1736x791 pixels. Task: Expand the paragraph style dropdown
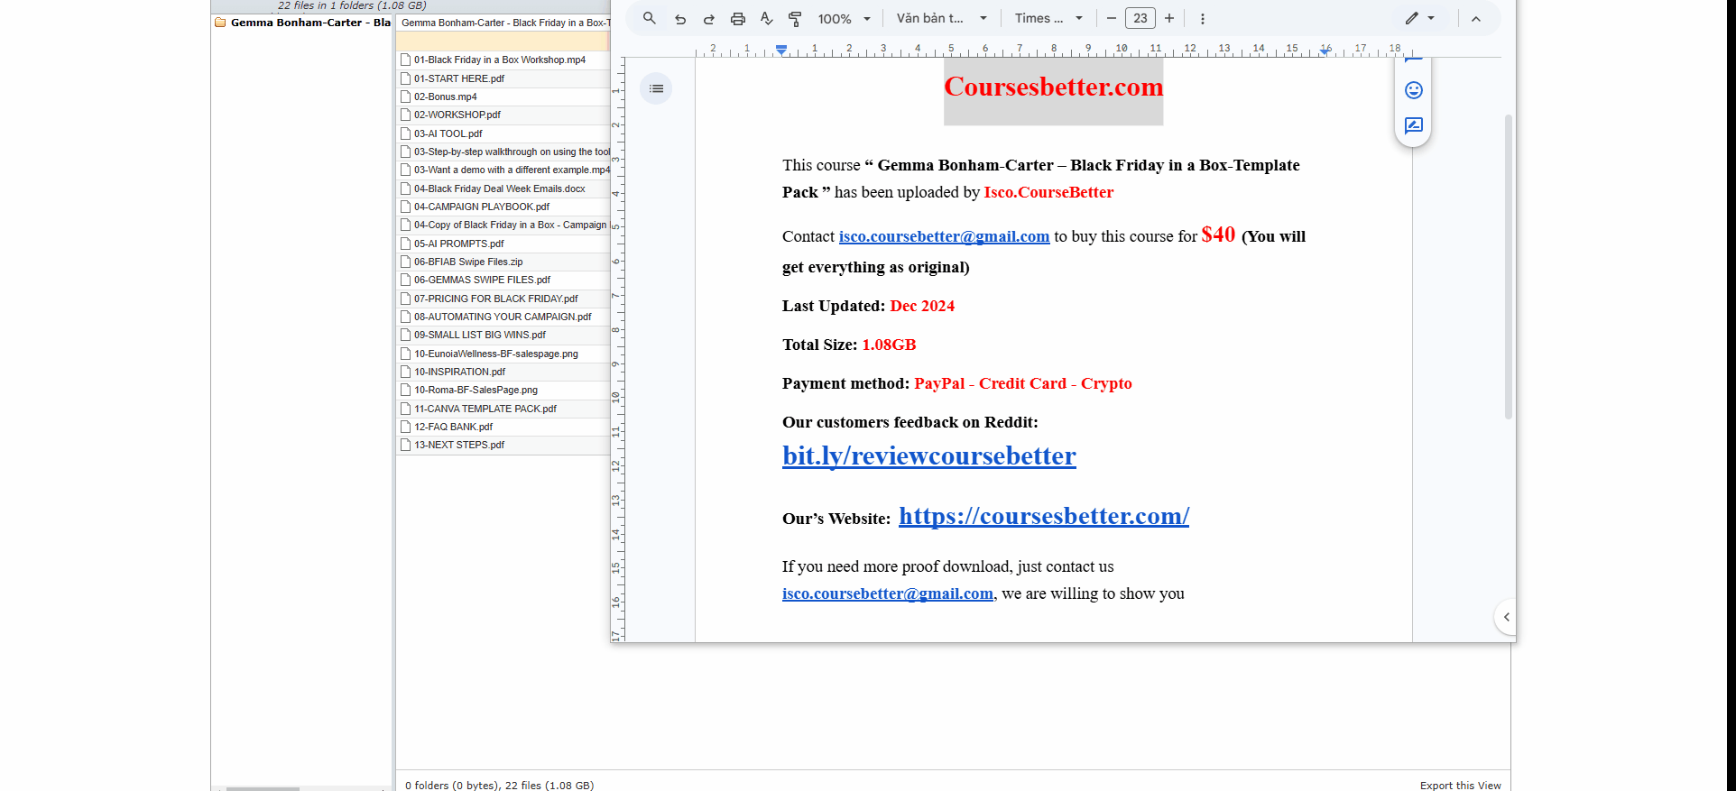click(941, 19)
